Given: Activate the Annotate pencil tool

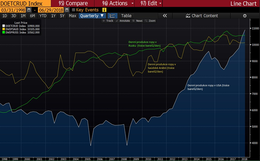Looking at the screenshot, I should (x=123, y=21).
